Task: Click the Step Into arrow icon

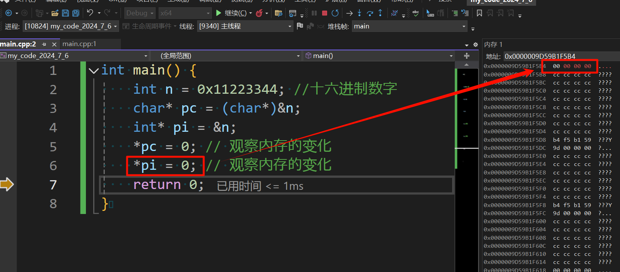Action: tap(359, 13)
